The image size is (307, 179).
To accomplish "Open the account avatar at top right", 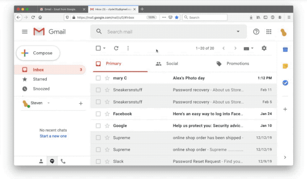I will [x=283, y=32].
